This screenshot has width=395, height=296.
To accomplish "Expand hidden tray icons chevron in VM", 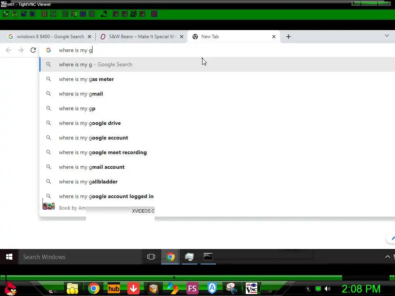I will coord(387,257).
